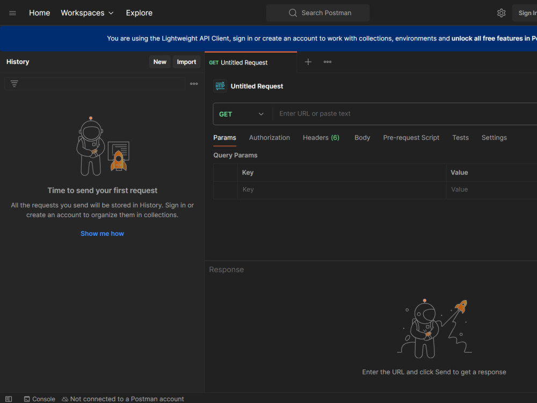This screenshot has height=403, width=537.
Task: Click the Query Params label
Action: pyautogui.click(x=235, y=155)
